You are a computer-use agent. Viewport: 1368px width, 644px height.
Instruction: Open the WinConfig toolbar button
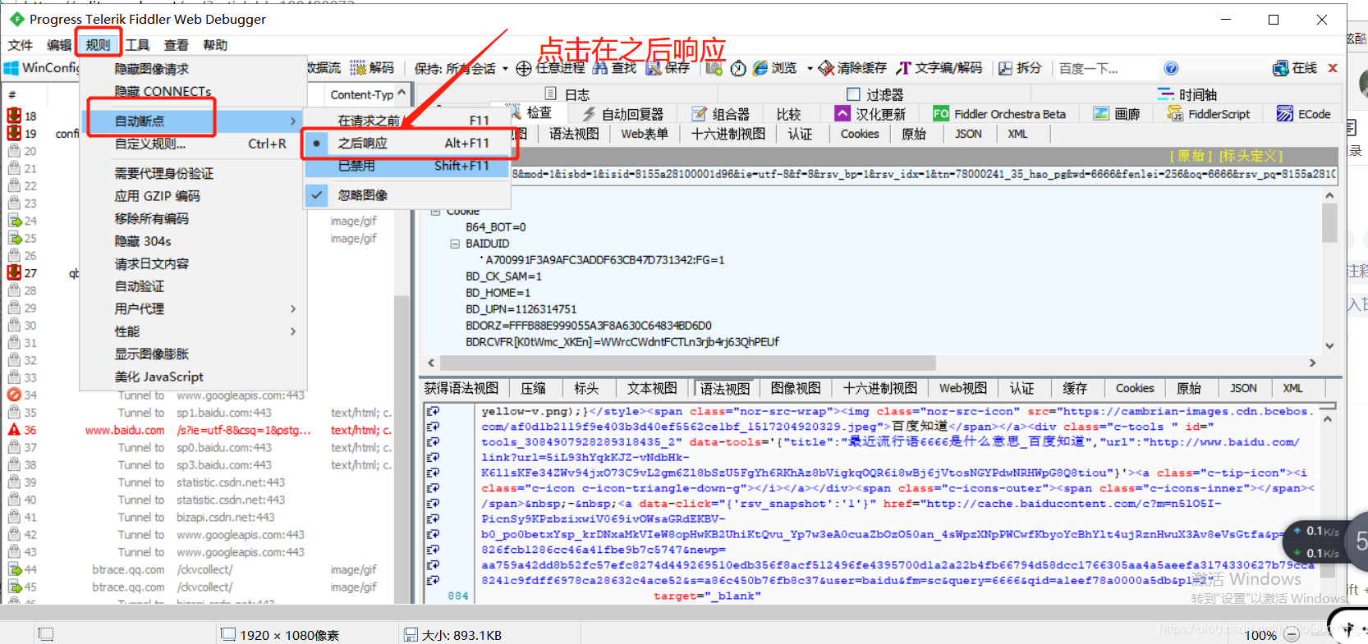pos(41,67)
